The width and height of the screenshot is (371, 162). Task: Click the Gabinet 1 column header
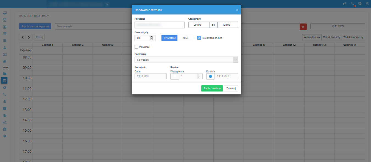tap(47, 45)
